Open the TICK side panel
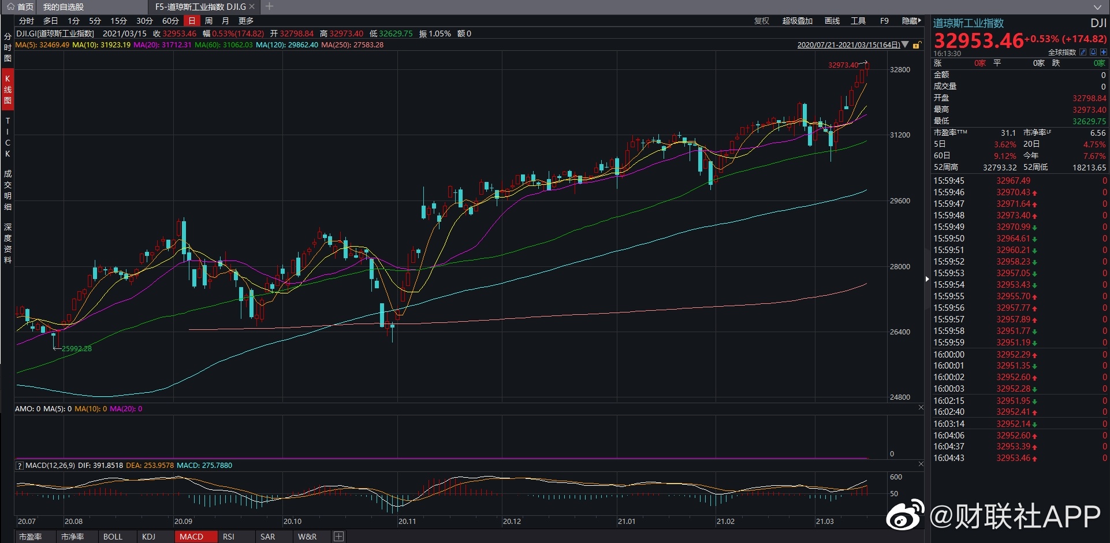This screenshot has height=543, width=1110. point(8,137)
